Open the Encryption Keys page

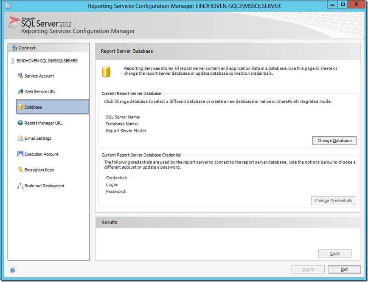pos(39,170)
